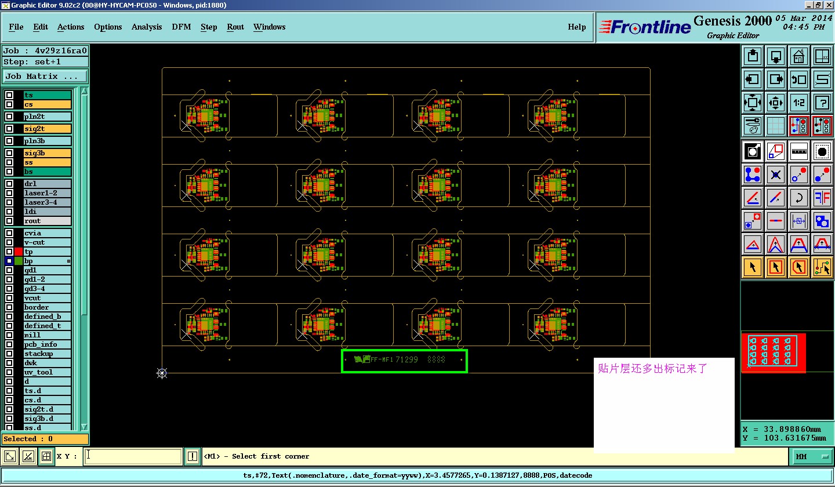Click the green color swatch of bp layer
The image size is (835, 487).
19,261
